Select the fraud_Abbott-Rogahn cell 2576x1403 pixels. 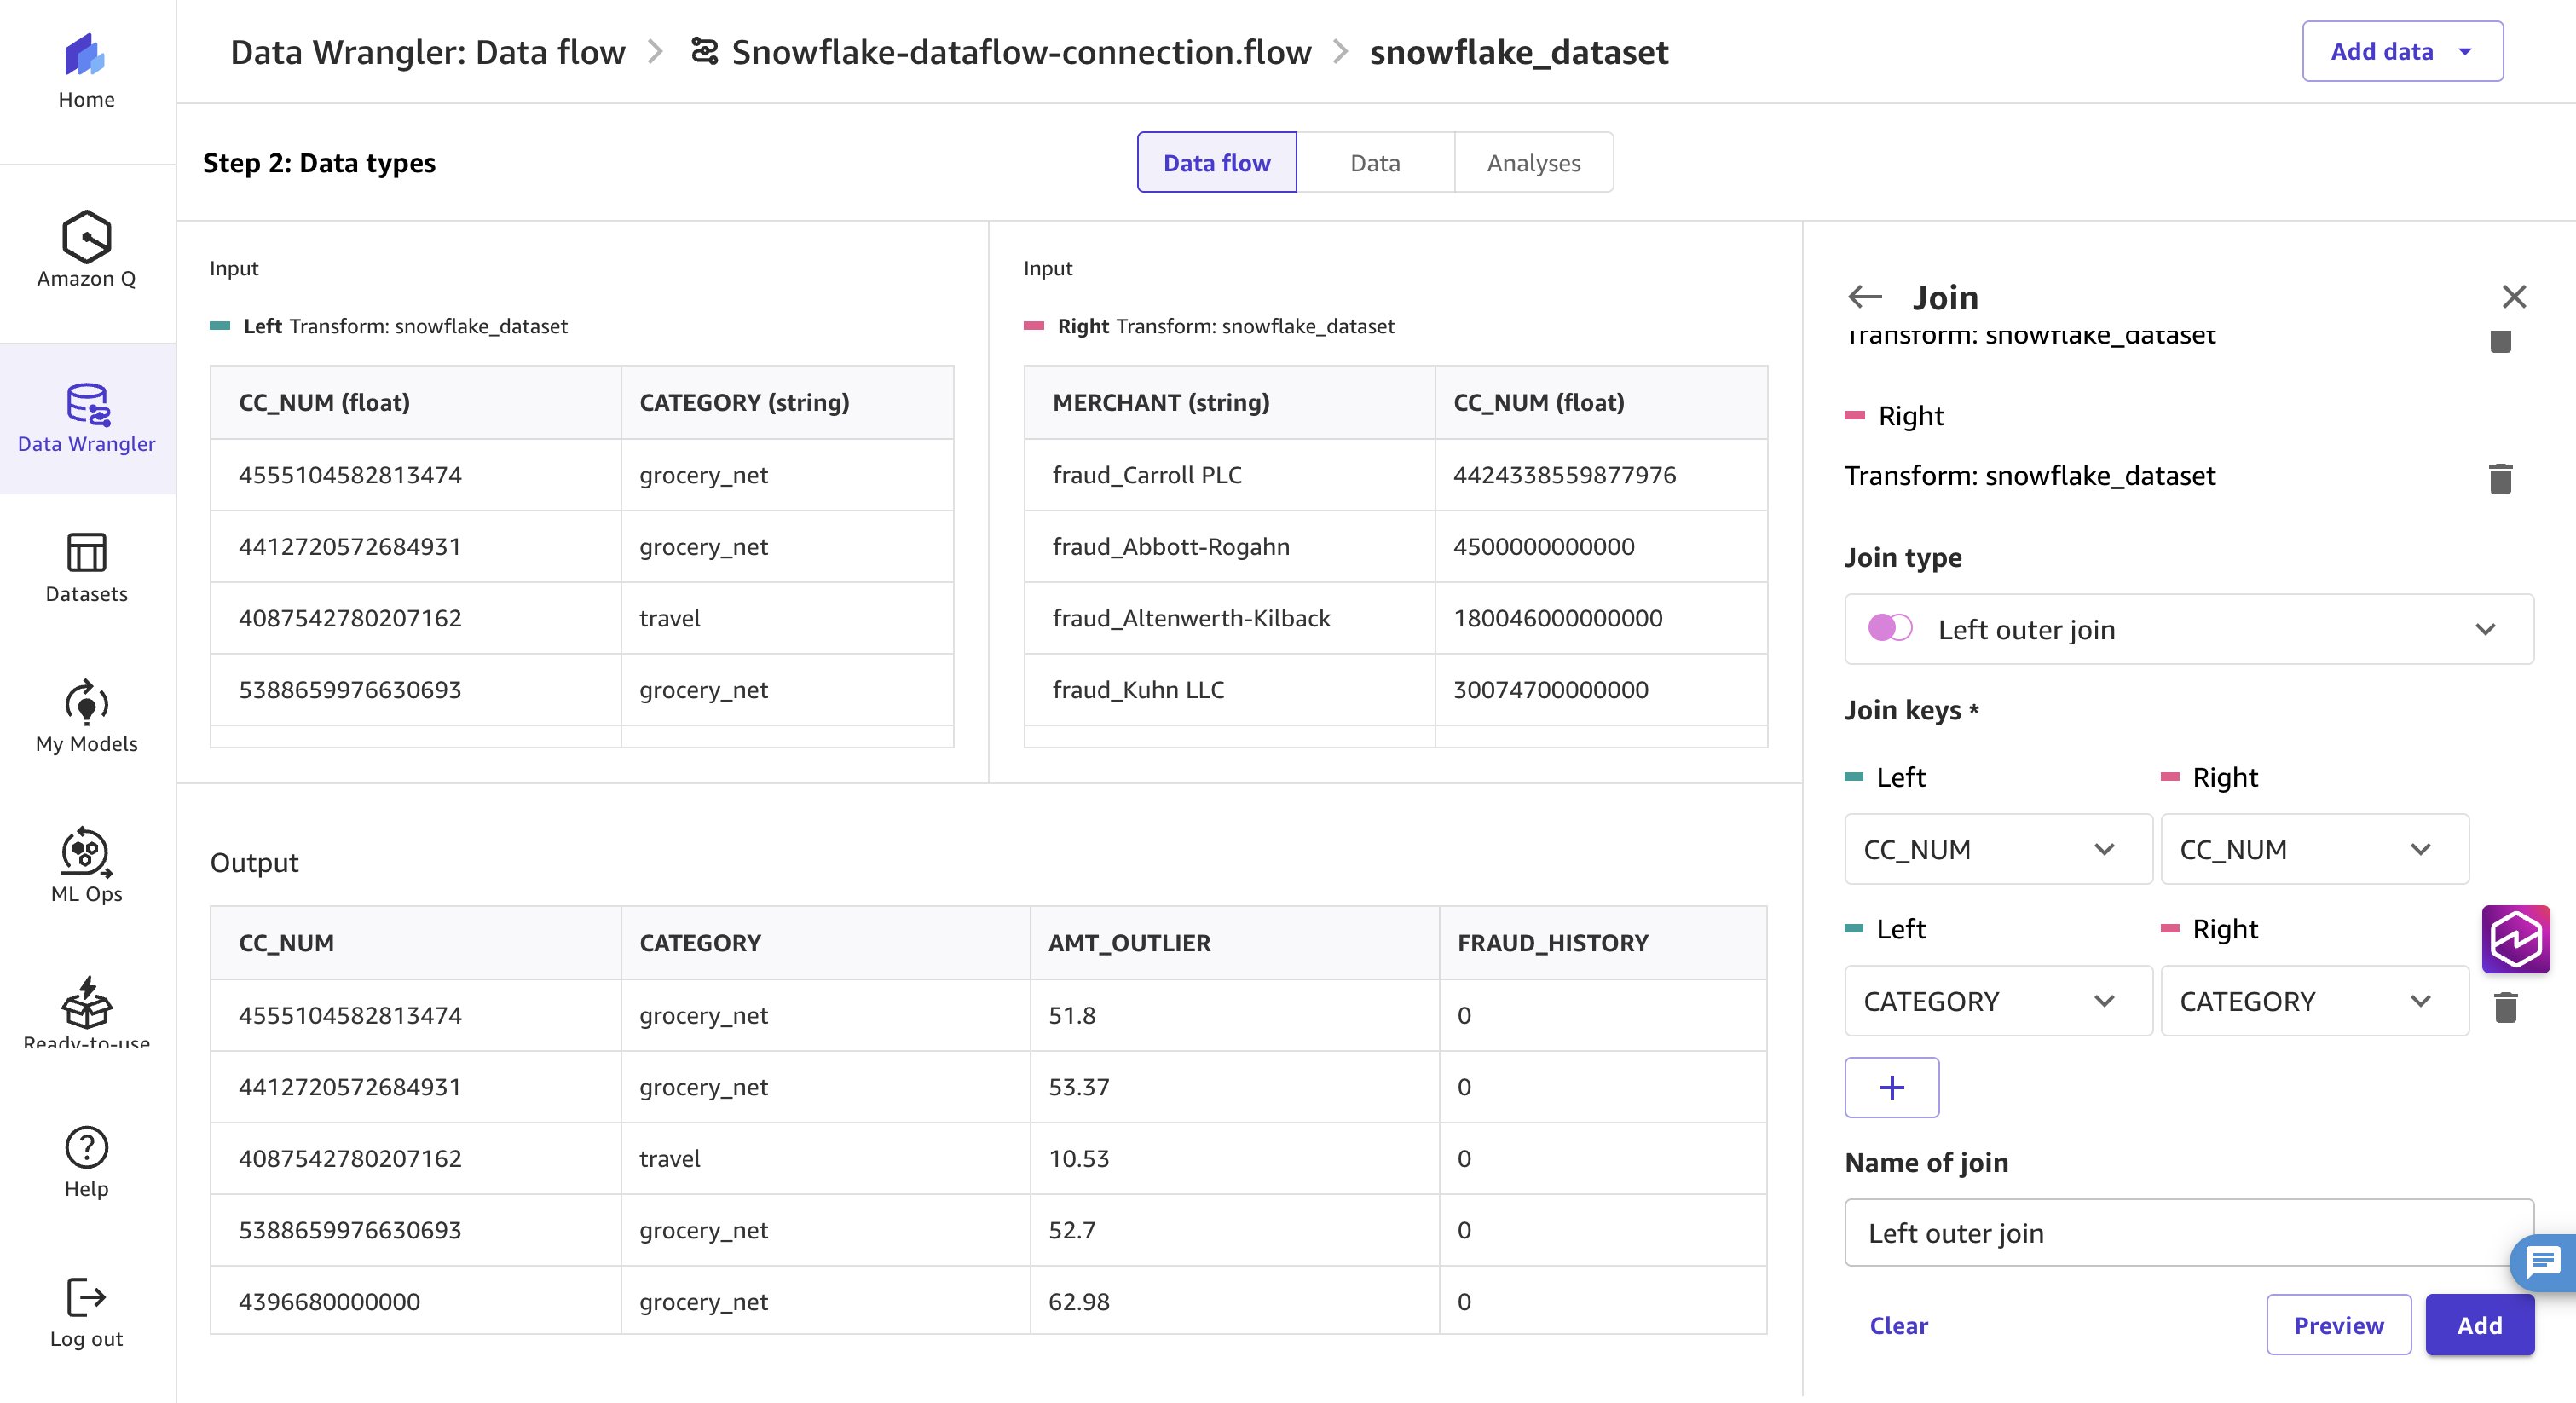pyautogui.click(x=1229, y=546)
